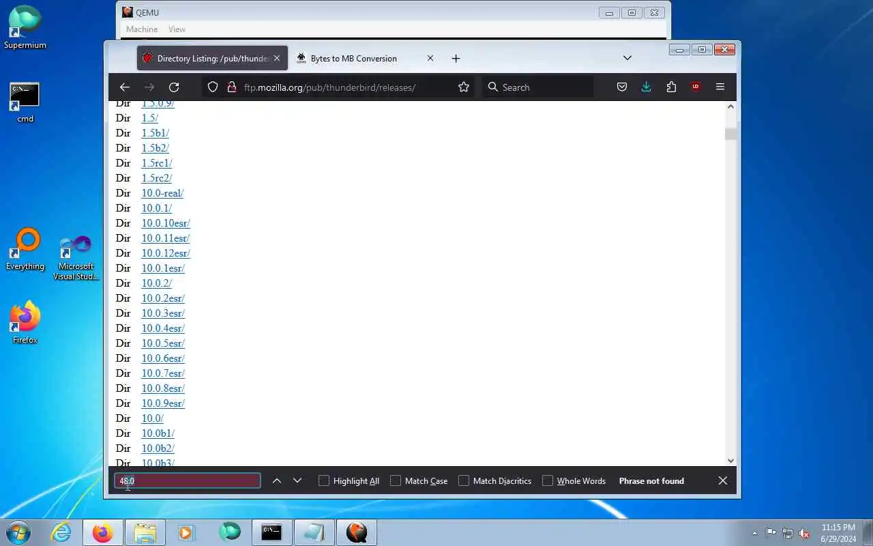Open the 10.0.9esr/ directory link

(x=163, y=403)
